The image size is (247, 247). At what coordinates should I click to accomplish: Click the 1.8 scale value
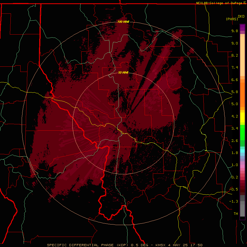(x=235, y=153)
